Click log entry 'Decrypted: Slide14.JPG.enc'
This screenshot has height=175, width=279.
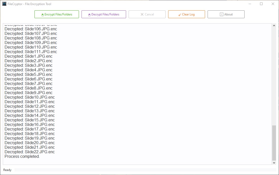point(30,116)
